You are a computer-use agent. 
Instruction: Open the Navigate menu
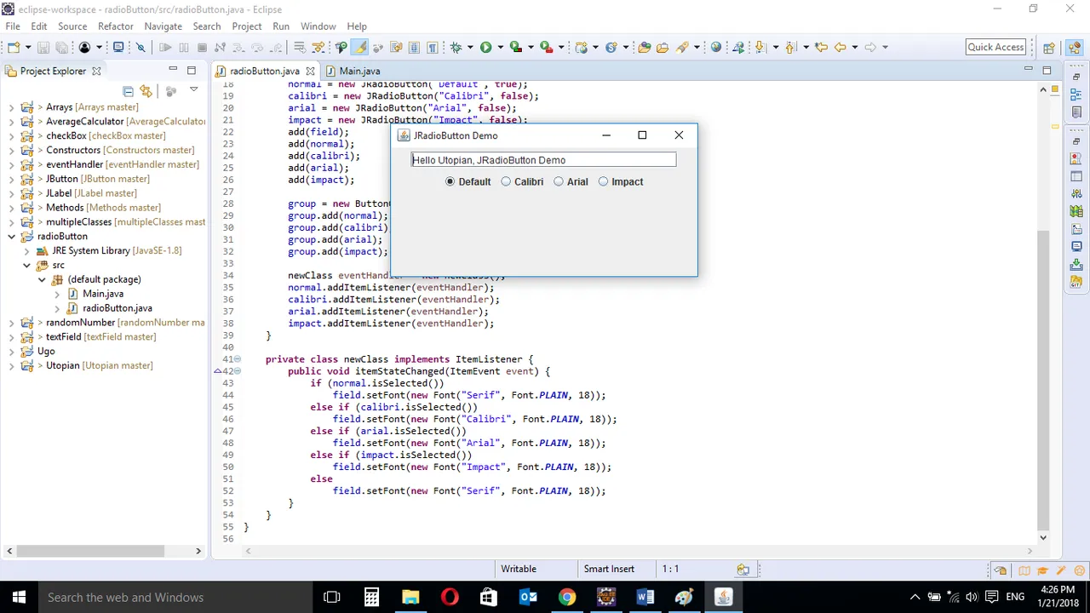tap(163, 26)
